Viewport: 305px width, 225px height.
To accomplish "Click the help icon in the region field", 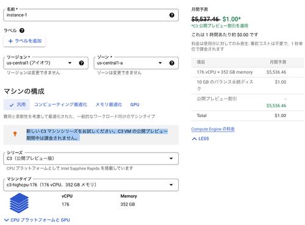I will [82, 63].
